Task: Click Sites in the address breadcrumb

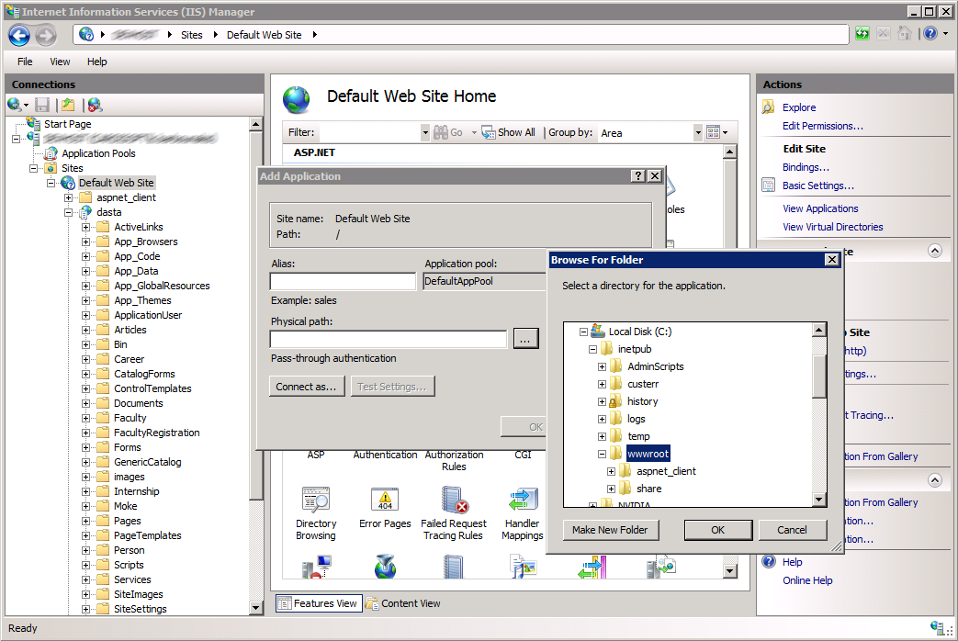Action: (x=192, y=35)
